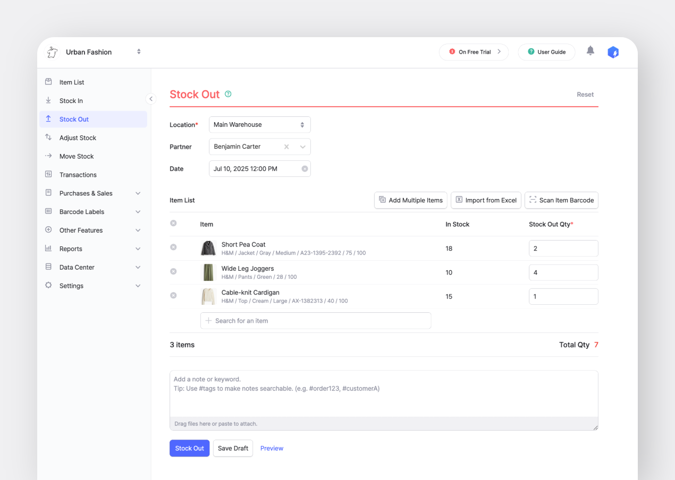Click the Cable-knit Cardigan thumbnail
Image resolution: width=675 pixels, height=480 pixels.
[208, 296]
